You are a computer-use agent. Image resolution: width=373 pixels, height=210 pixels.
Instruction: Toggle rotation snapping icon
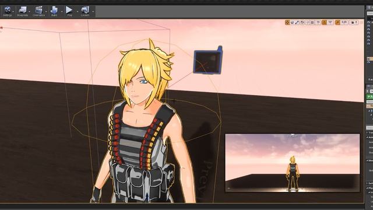click(x=324, y=22)
